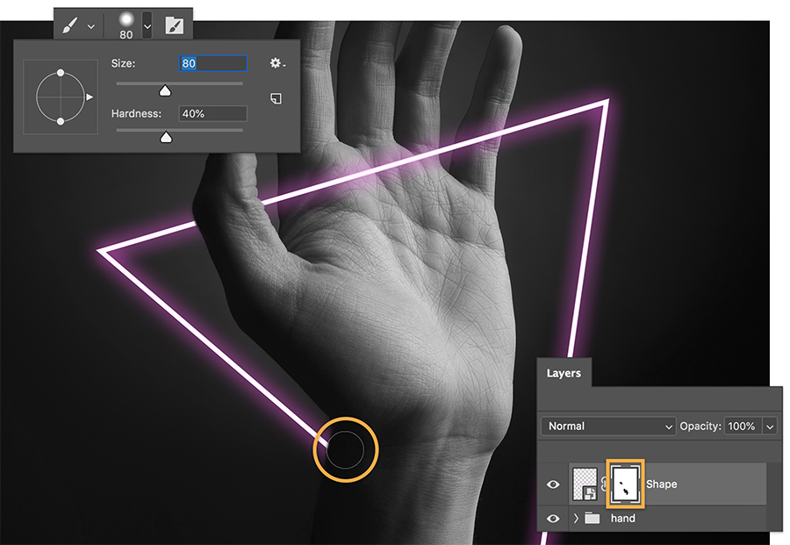The image size is (790, 545).
Task: Click the Size input field showing 80
Action: click(213, 63)
